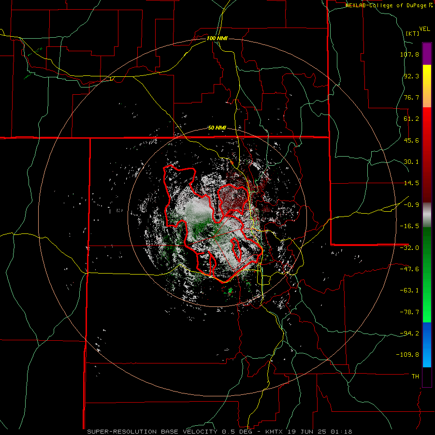The image size is (435, 435).
Task: Click the 50 NMI range ring label
Action: [x=217, y=128]
